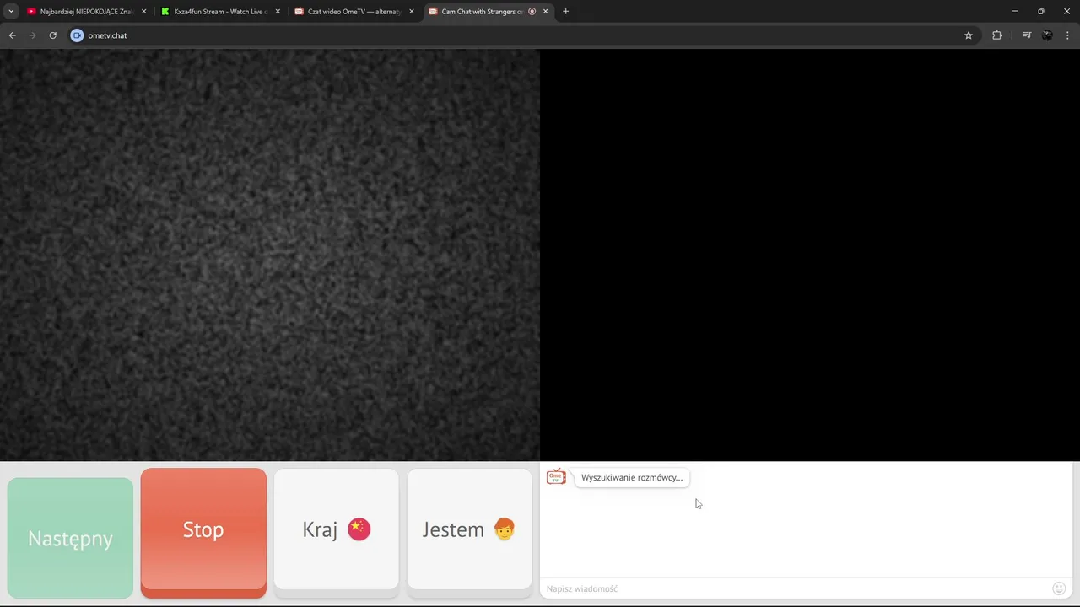This screenshot has width=1080, height=607.
Task: Bookmark this page with the star icon
Action: point(969,35)
